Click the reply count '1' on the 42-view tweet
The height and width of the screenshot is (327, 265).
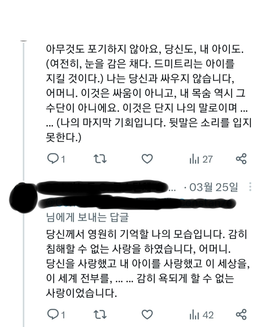62,315
